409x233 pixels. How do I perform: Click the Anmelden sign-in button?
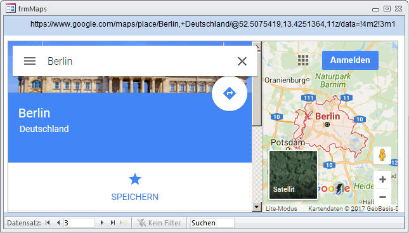[350, 60]
